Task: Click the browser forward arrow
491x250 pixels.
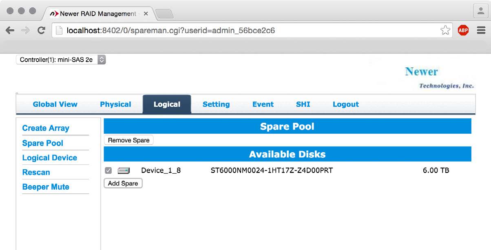Action: click(x=25, y=31)
